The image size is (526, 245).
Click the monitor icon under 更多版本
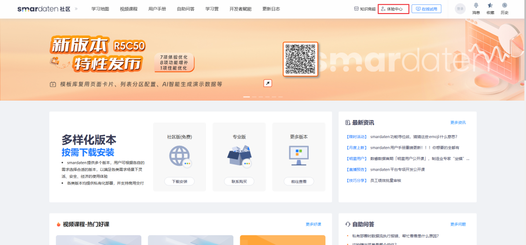[x=299, y=156]
